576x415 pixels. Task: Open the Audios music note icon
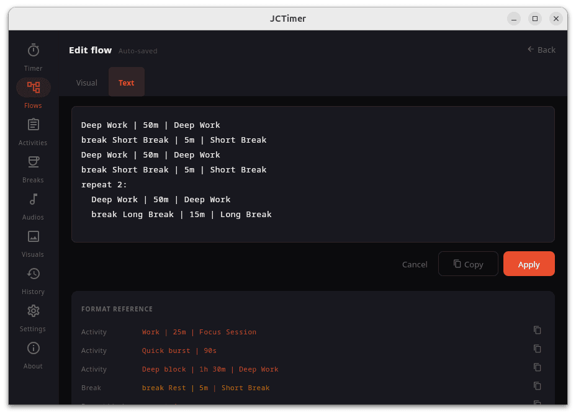pos(33,199)
